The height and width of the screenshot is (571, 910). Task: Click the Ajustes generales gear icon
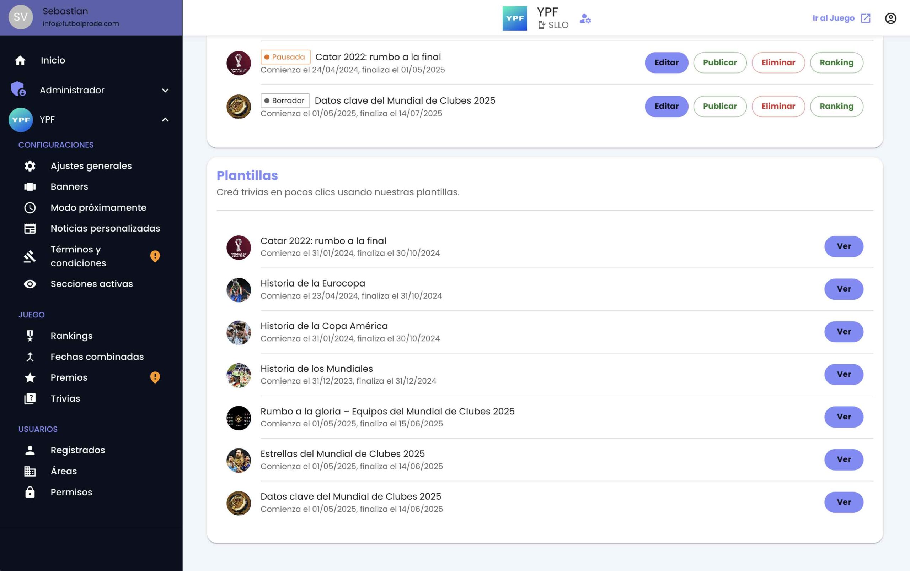(30, 166)
